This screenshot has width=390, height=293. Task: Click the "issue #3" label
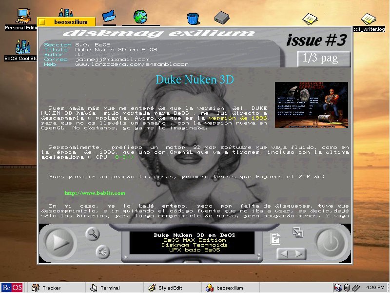316,40
